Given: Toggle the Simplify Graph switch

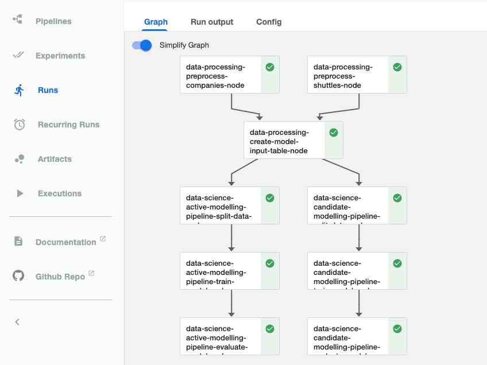Looking at the screenshot, I should coord(142,45).
